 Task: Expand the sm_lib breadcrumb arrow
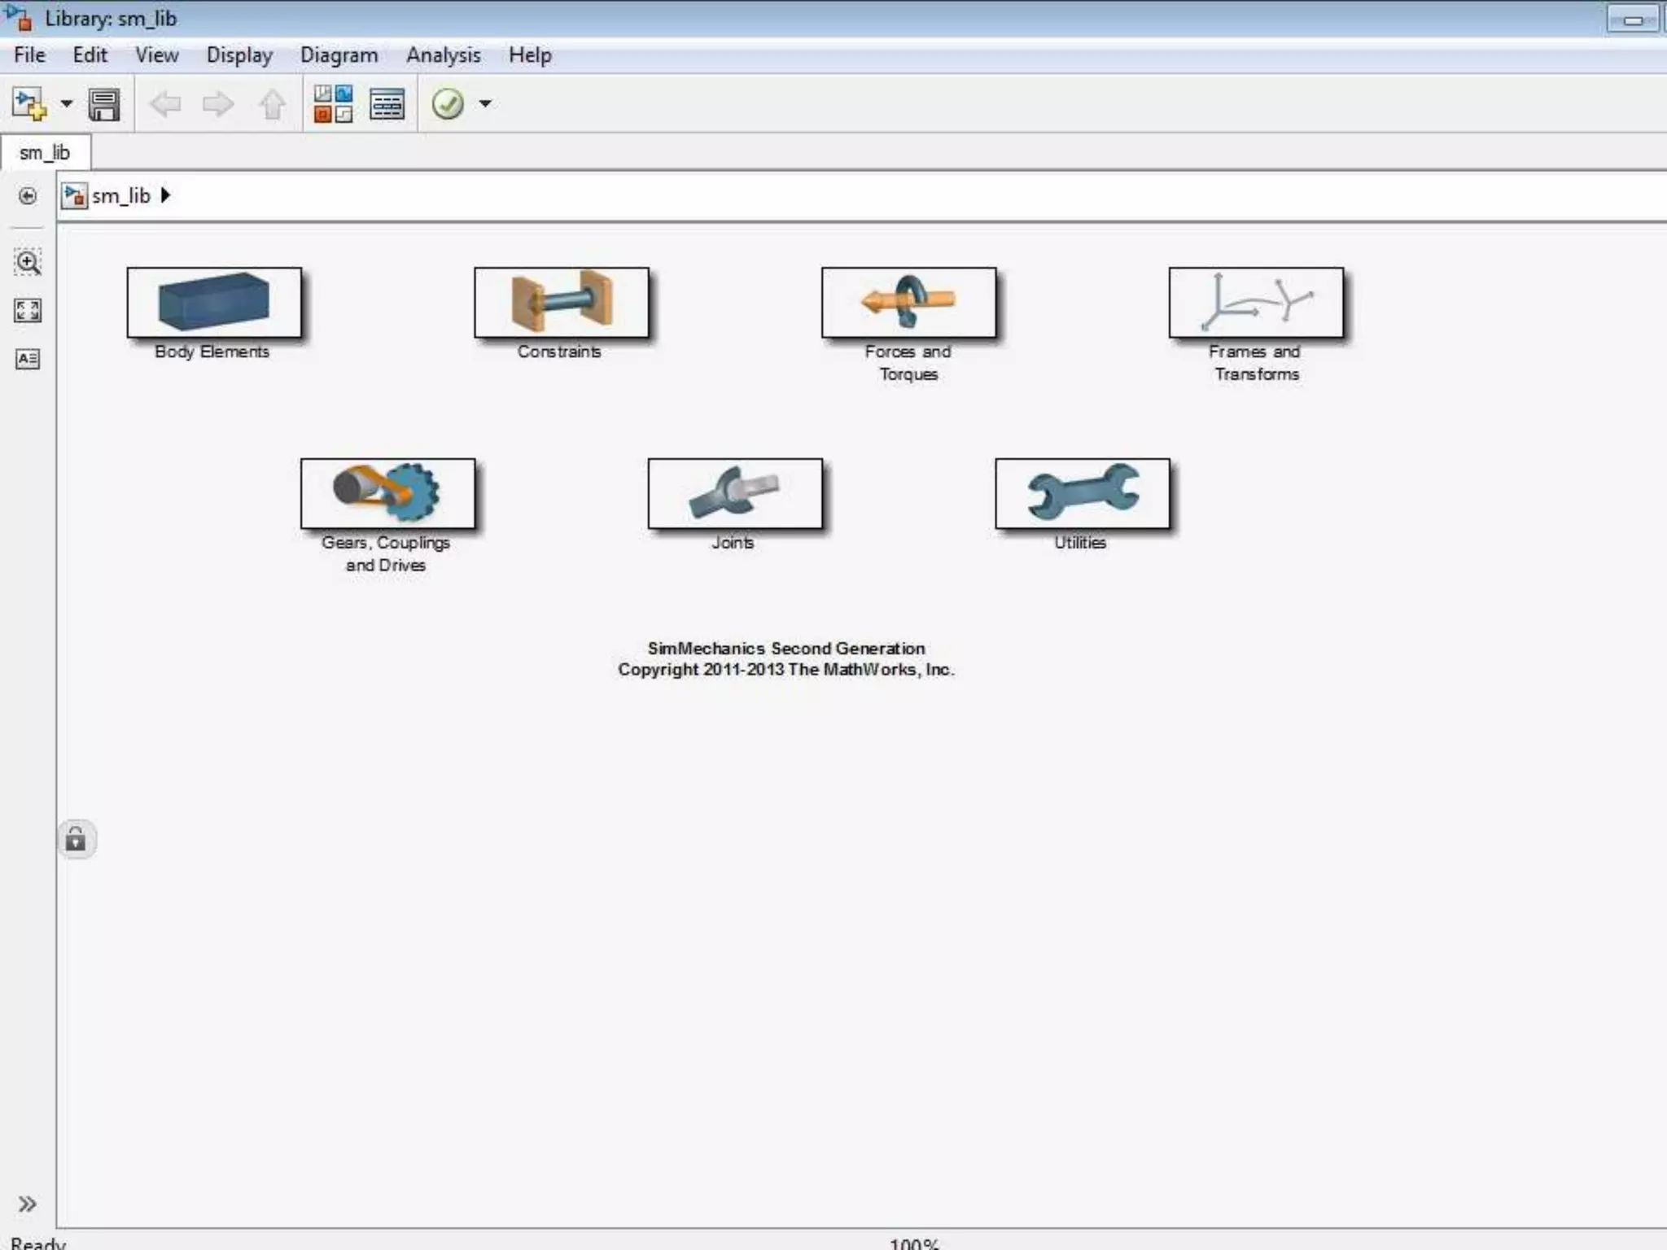(166, 195)
